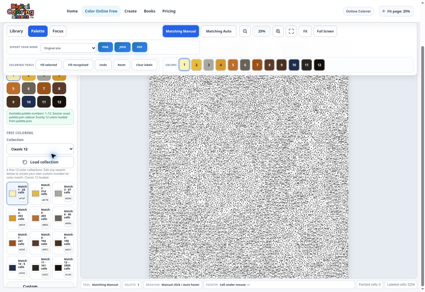Screen dimensions: 425x292
Task: Pick color 5 in the top Colors bar
Action: pos(233,65)
